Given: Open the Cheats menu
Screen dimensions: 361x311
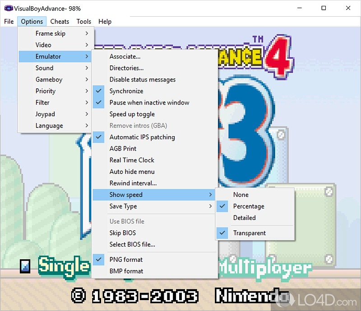Looking at the screenshot, I should 60,21.
